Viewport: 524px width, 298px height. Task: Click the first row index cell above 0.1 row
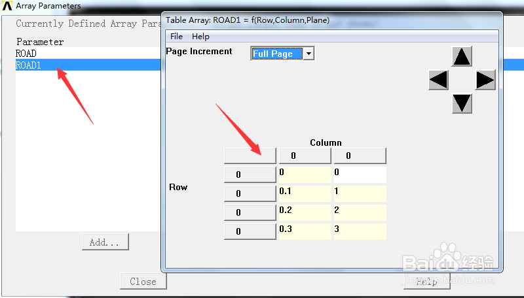click(x=250, y=174)
